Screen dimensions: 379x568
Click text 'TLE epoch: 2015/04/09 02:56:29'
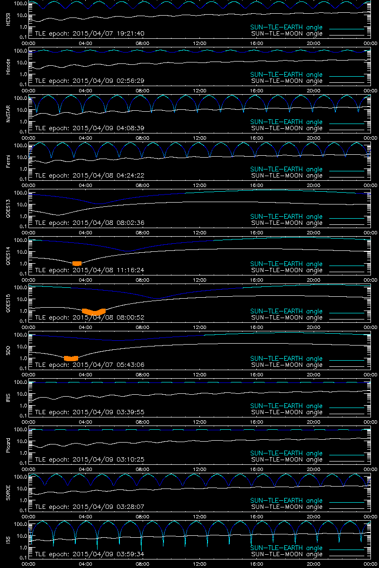(90, 81)
